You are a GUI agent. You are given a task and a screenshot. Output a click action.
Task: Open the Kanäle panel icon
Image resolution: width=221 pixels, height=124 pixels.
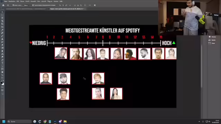pos(210,40)
